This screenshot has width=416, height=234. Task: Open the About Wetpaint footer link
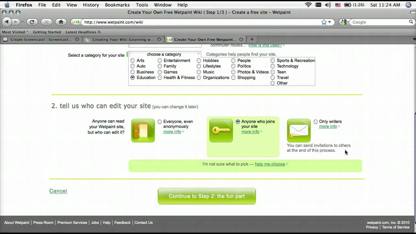pyautogui.click(x=17, y=223)
